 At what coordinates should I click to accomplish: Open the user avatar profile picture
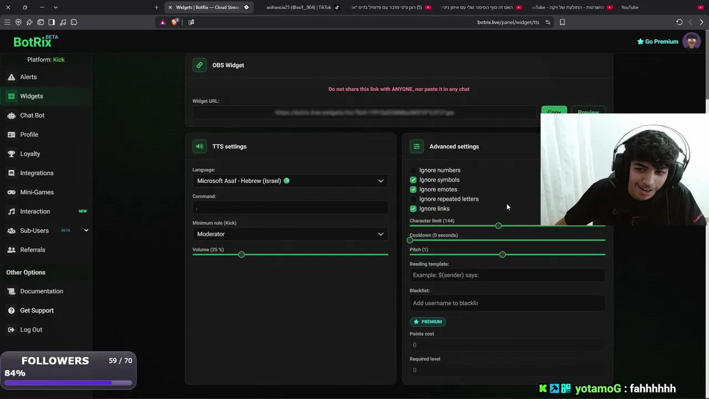click(691, 41)
